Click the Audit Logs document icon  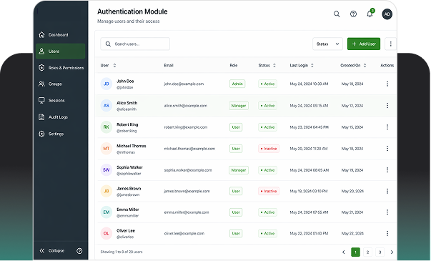pyautogui.click(x=41, y=117)
